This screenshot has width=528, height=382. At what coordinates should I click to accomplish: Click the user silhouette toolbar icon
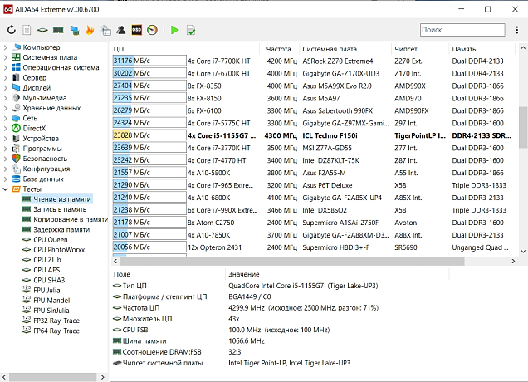click(x=121, y=30)
